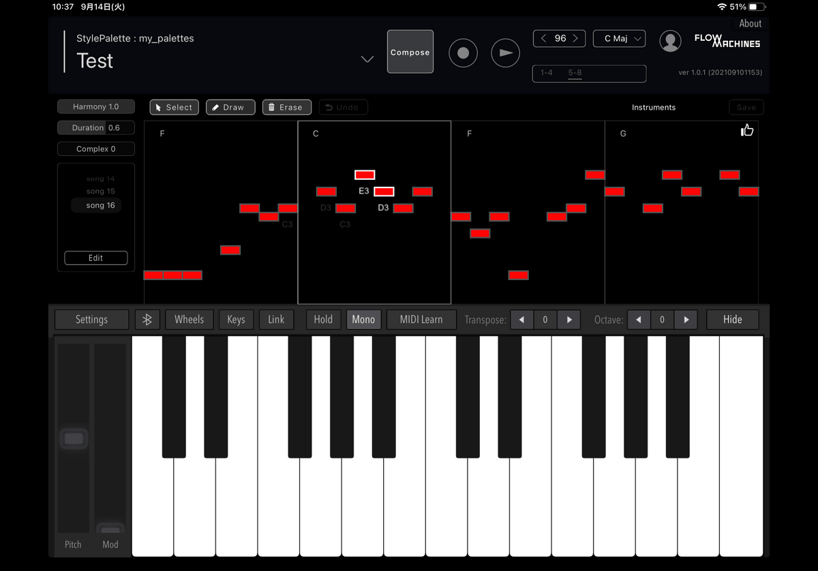Image resolution: width=818 pixels, height=571 pixels.
Task: Switch to the Draw tool
Action: click(x=230, y=107)
